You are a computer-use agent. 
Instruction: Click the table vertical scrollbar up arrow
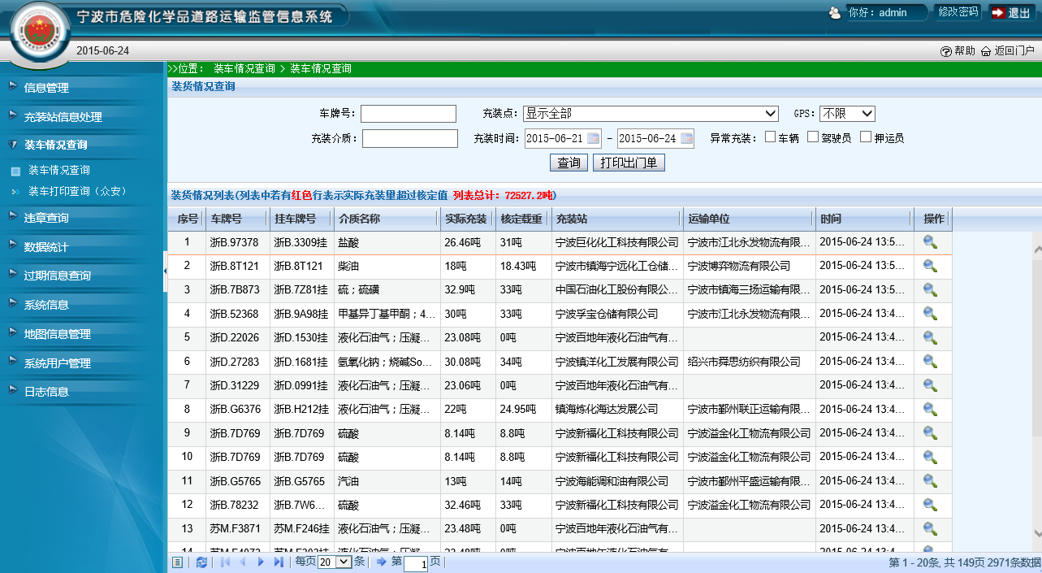coord(1037,250)
